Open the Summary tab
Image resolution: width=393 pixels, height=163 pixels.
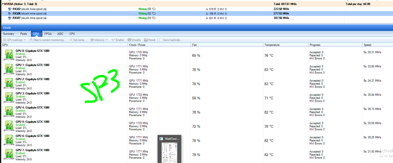[9, 34]
